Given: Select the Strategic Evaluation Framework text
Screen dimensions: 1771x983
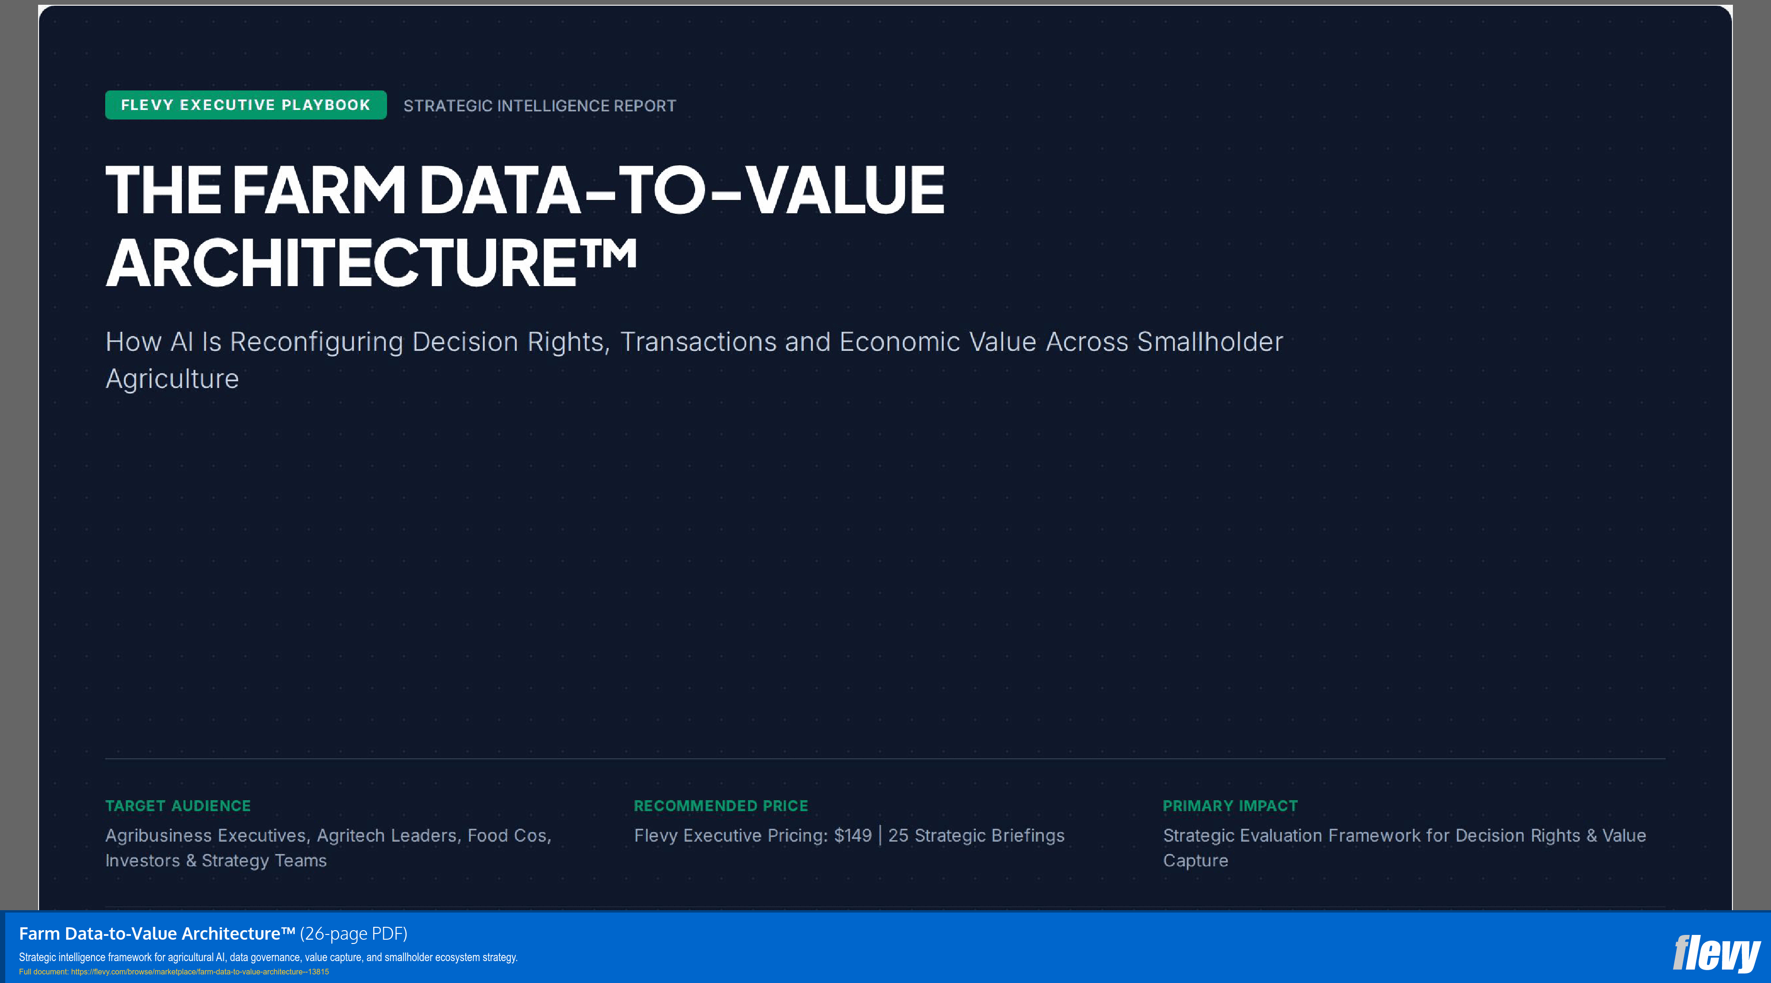Looking at the screenshot, I should pyautogui.click(x=1404, y=848).
